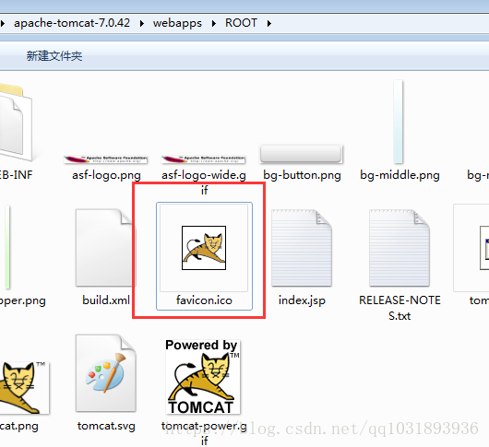Select the bg-middle.png thumbnail
Viewport: 489px width, 447px height.
[x=399, y=122]
